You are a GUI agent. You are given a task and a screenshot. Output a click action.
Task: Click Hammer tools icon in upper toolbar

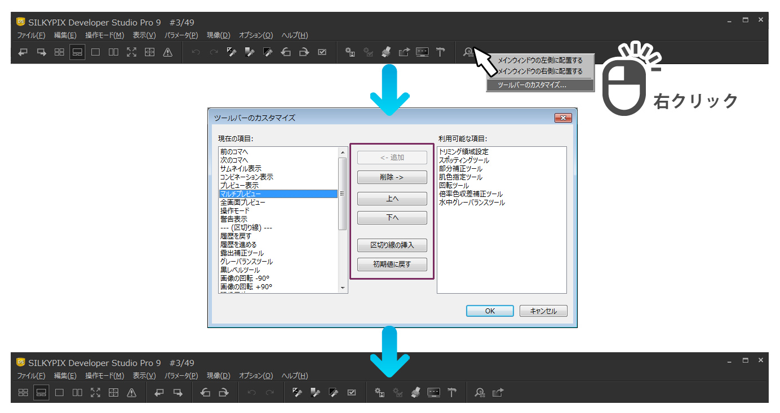pos(440,52)
